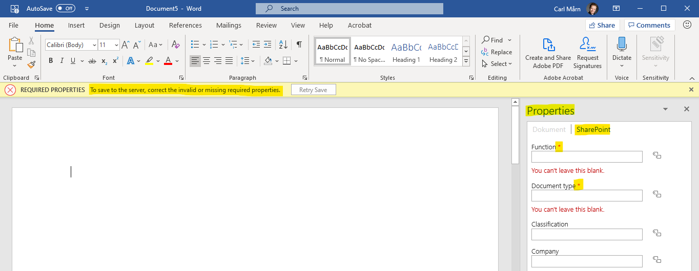Image resolution: width=699 pixels, height=271 pixels.
Task: Click Replace in Editing group
Action: click(x=497, y=52)
